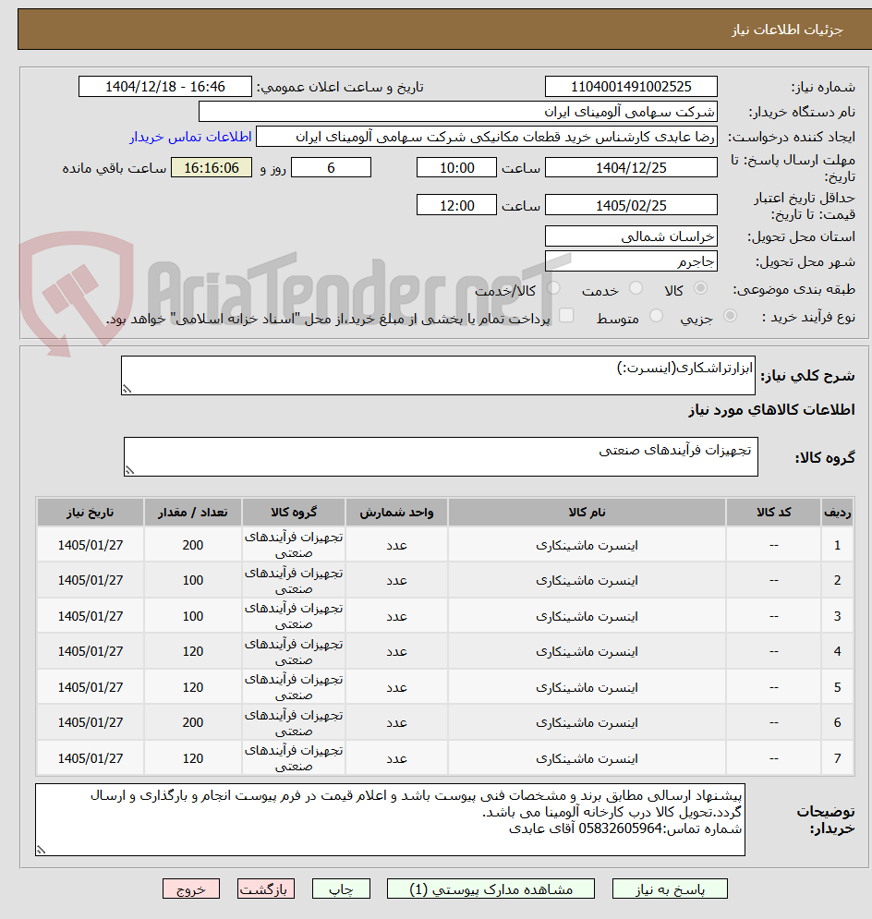872x919 pixels.
Task: Click the شماره نیاز field 1104001491002525
Action: (x=631, y=87)
